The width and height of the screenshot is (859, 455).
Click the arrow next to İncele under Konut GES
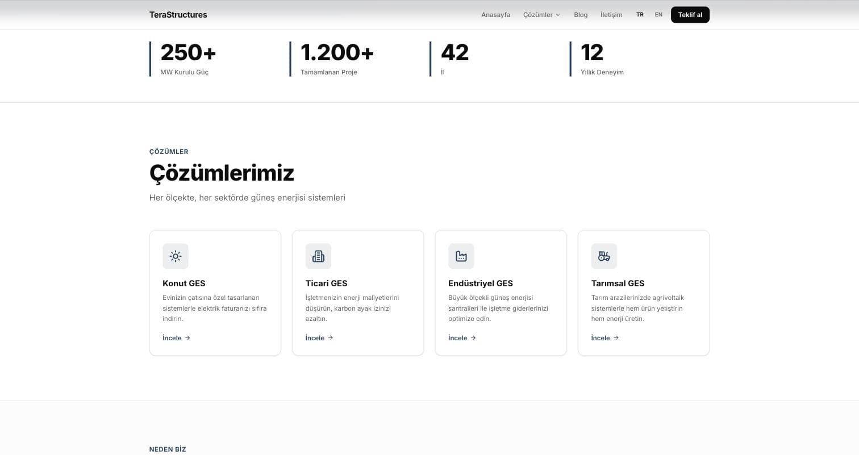tap(187, 338)
